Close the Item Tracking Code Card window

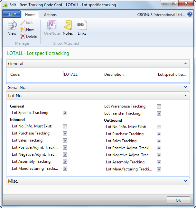click(x=186, y=4)
